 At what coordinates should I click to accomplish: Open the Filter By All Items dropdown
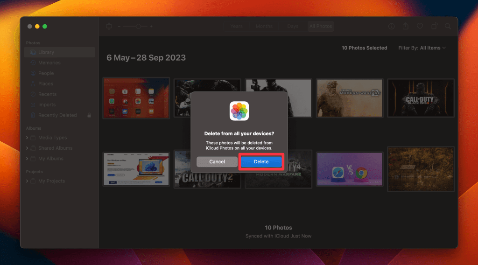(x=422, y=48)
